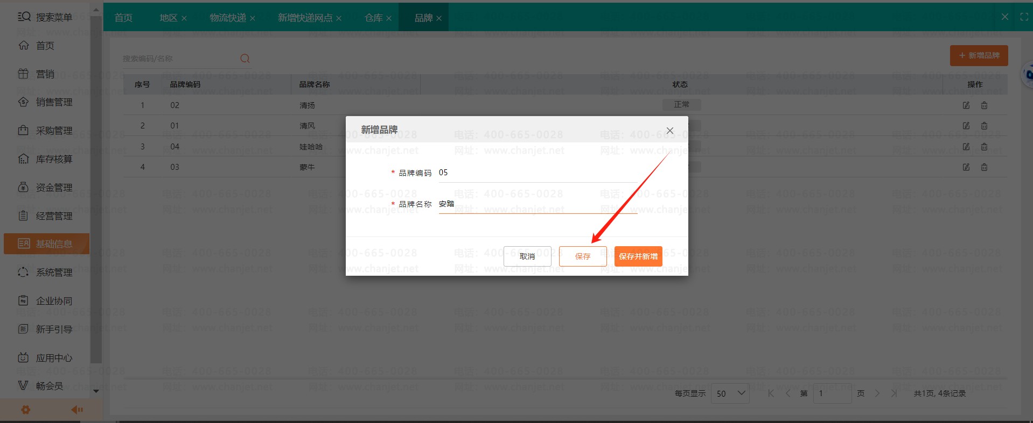Image resolution: width=1033 pixels, height=423 pixels.
Task: Open 新手引导 in the sidebar
Action: coord(45,329)
